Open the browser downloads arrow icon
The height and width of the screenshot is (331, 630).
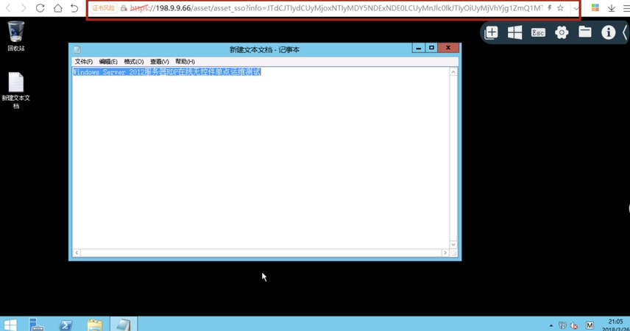pyautogui.click(x=612, y=8)
